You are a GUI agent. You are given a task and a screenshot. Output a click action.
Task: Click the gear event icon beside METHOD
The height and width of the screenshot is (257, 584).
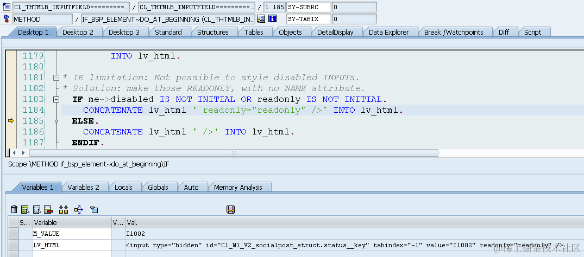point(7,18)
